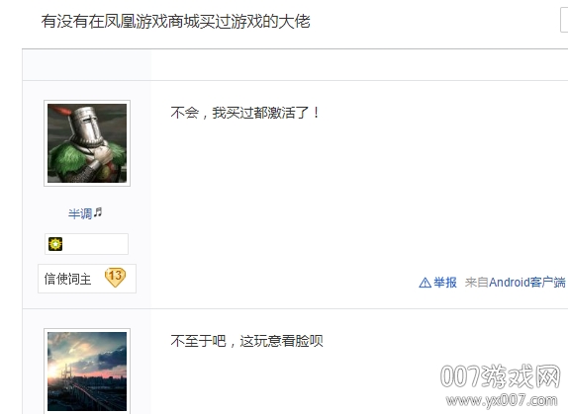
Task: Click the level 13 heart badge
Action: click(x=115, y=278)
